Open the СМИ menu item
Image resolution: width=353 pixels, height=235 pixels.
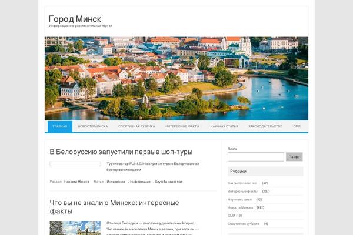coord(297,126)
